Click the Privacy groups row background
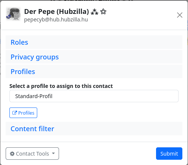This screenshot has width=188, height=165. pyautogui.click(x=120, y=57)
